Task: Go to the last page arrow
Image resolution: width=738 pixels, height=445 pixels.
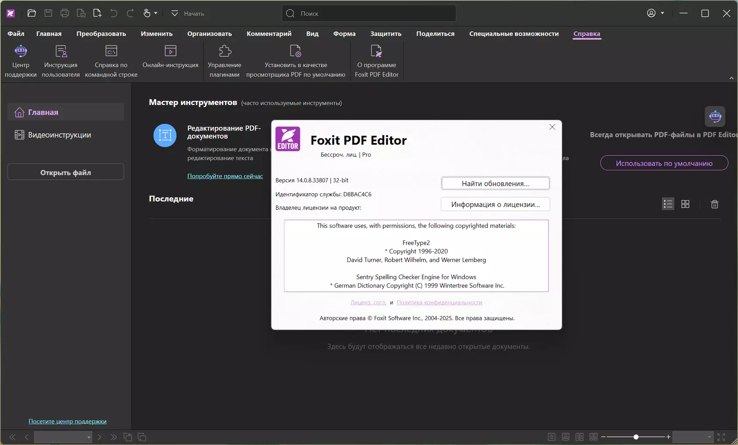Action: click(114, 437)
